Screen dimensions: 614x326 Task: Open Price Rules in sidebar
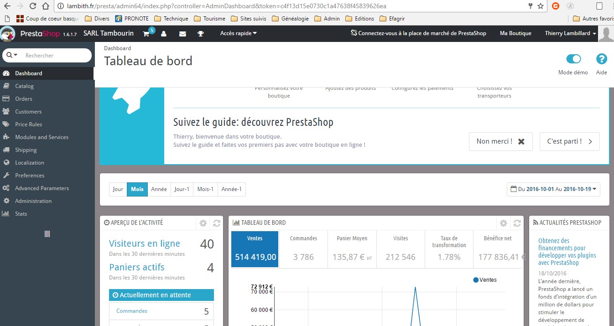click(x=47, y=124)
